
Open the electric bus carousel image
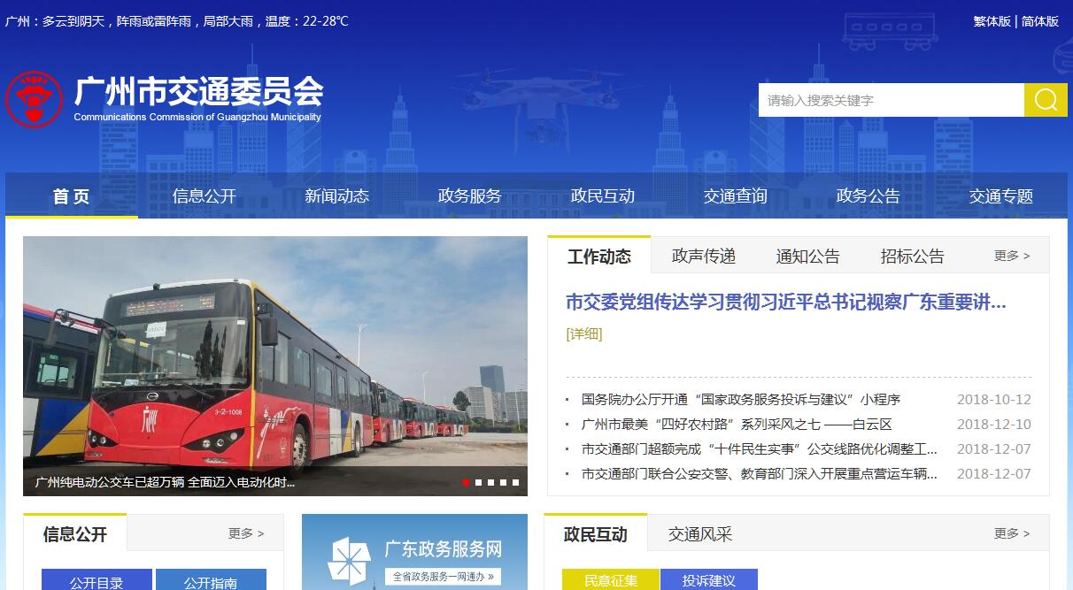pyautogui.click(x=275, y=365)
